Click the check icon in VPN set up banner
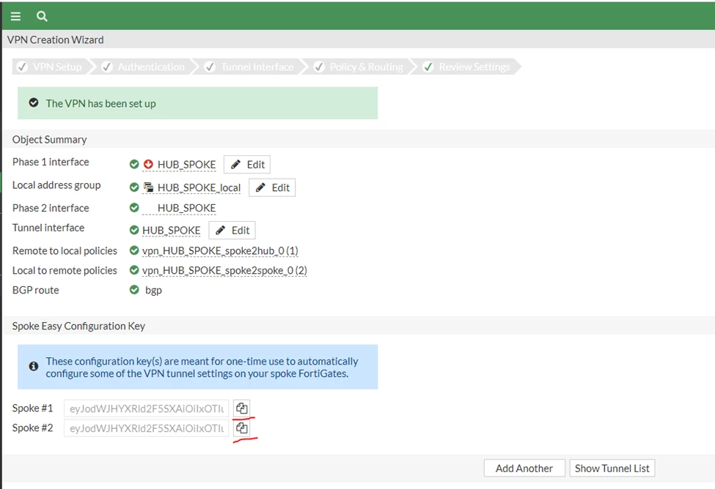The width and height of the screenshot is (715, 489). coord(34,102)
